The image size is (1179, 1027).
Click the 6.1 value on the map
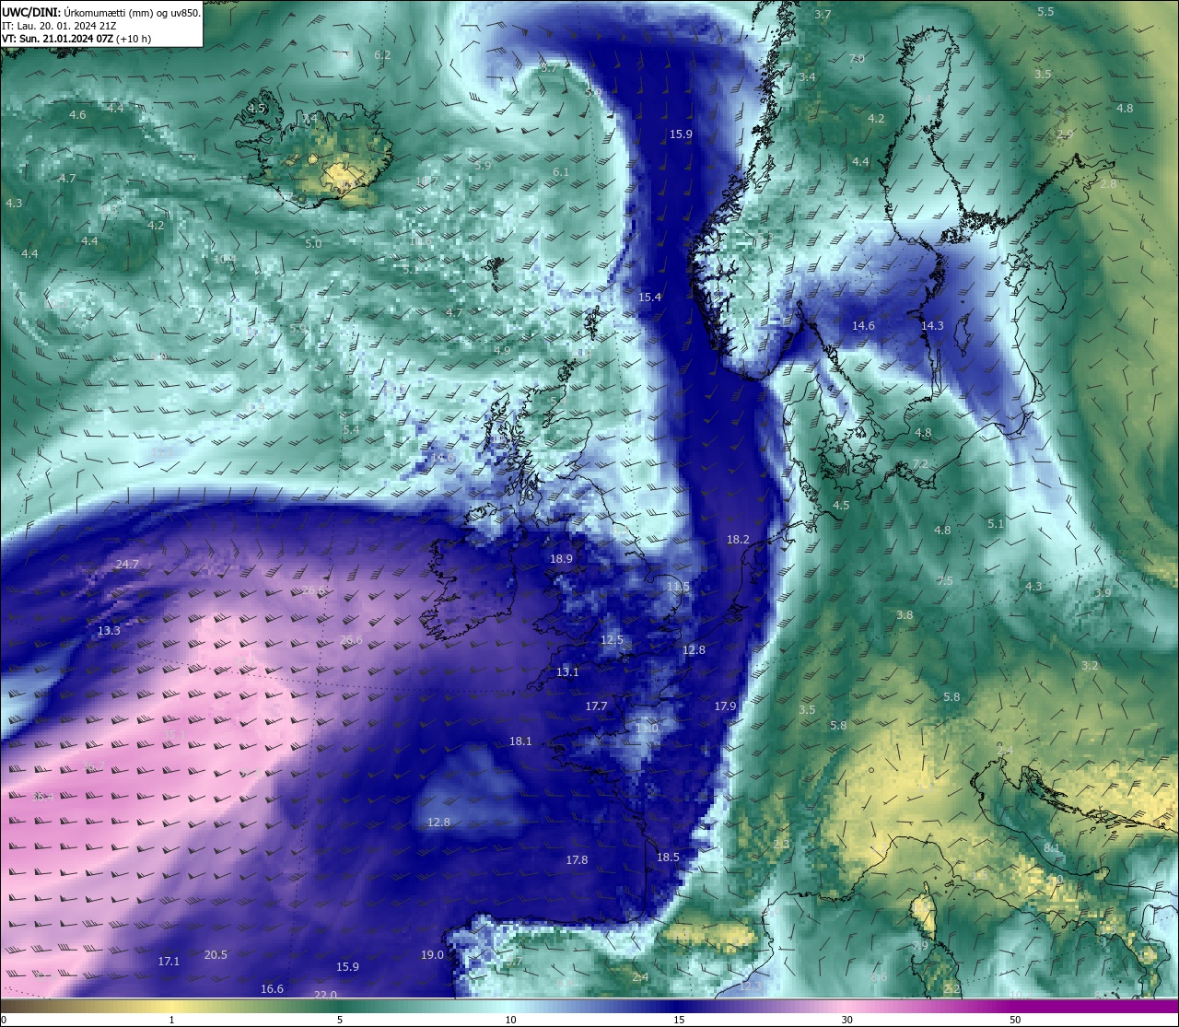(561, 172)
